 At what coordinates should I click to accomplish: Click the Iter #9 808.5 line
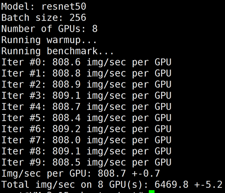pyautogui.click(x=87, y=163)
